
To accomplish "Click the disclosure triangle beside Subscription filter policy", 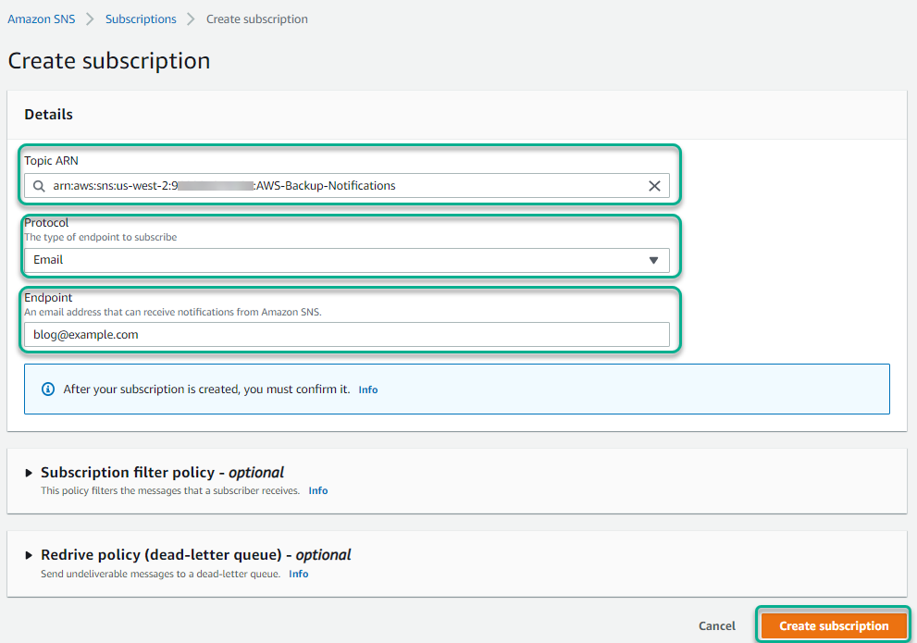I will tap(29, 472).
